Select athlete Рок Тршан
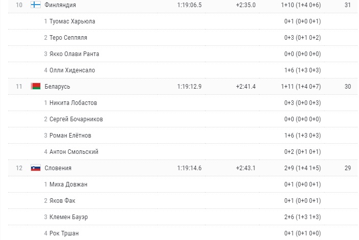Screen dimensions: 359x240 (64, 233)
